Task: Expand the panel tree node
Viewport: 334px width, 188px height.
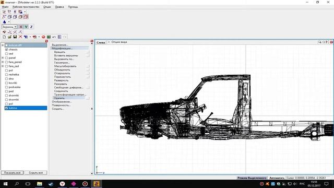Action: [x=3, y=58]
